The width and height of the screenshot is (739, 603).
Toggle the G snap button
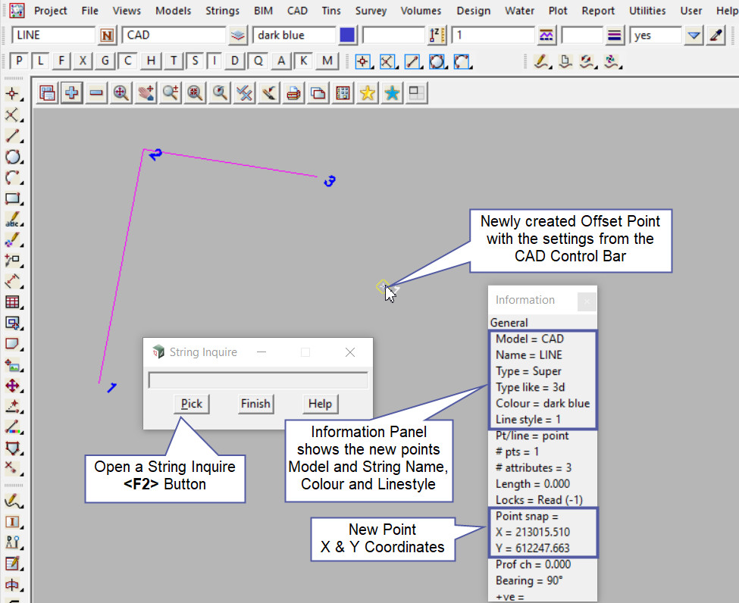tap(106, 61)
